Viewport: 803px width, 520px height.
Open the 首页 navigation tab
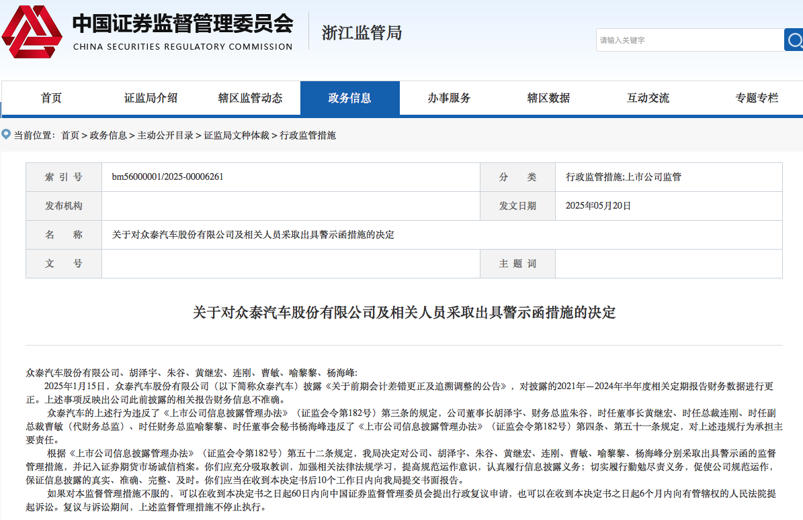click(x=51, y=98)
